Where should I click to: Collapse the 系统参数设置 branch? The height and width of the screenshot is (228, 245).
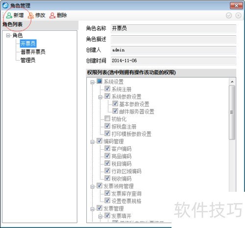coord(100,97)
